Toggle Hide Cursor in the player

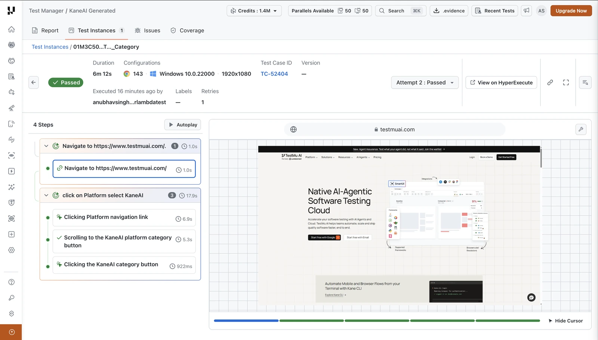click(565, 321)
